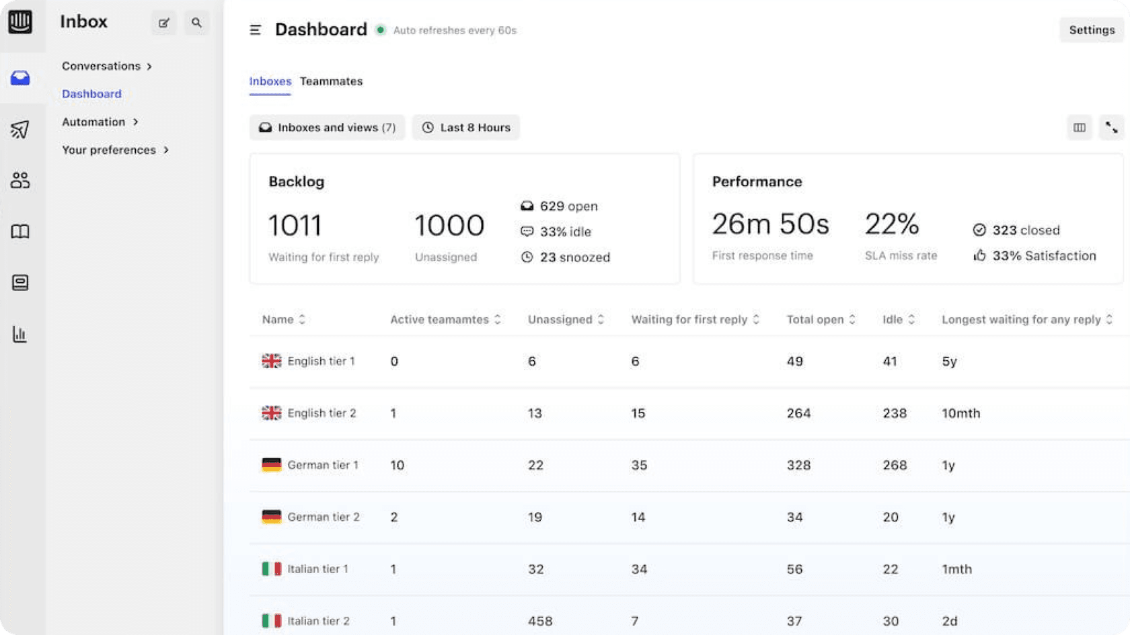1130x635 pixels.
Task: Open the Italian tier 1 inbox row
Action: point(689,569)
